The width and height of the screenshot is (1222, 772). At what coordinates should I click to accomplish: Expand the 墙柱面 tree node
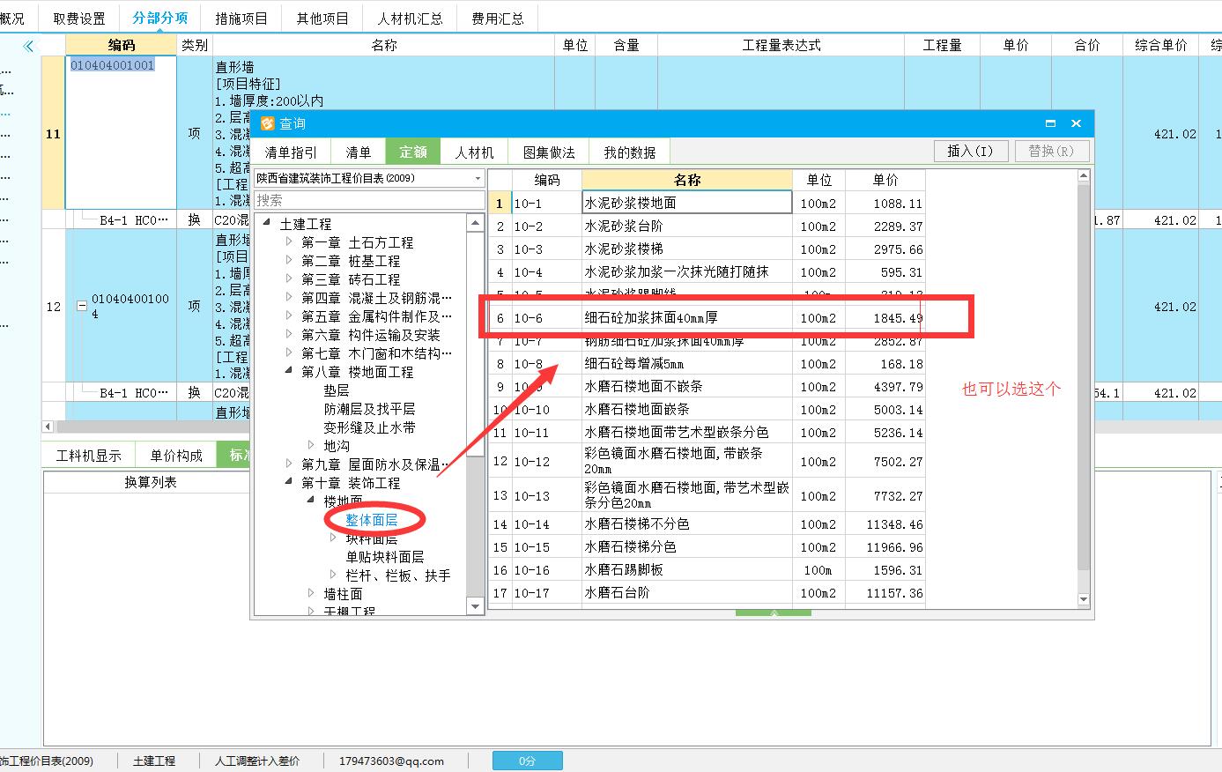pyautogui.click(x=311, y=593)
